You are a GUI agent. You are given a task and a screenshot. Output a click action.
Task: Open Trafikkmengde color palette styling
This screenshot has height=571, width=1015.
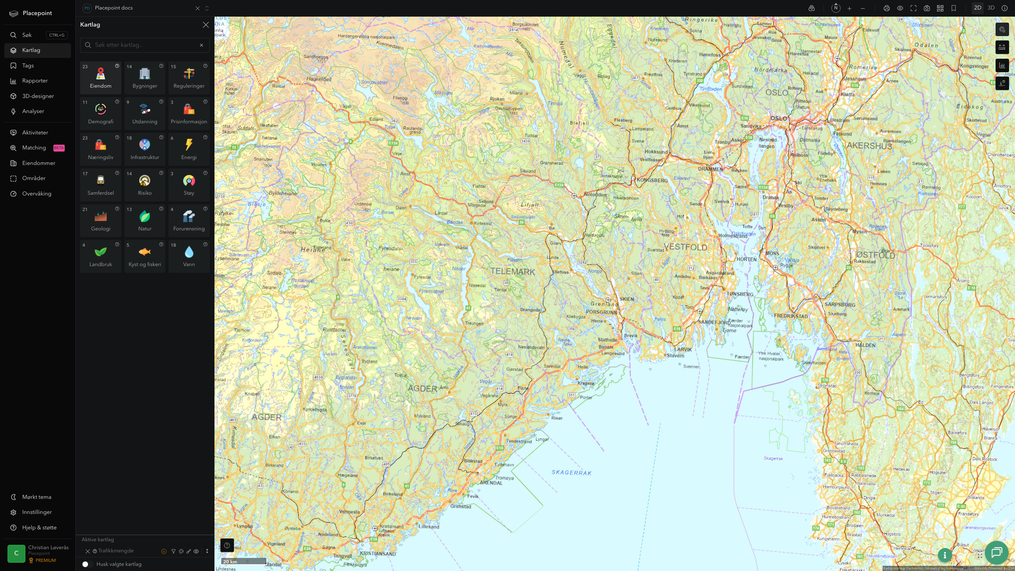[181, 551]
